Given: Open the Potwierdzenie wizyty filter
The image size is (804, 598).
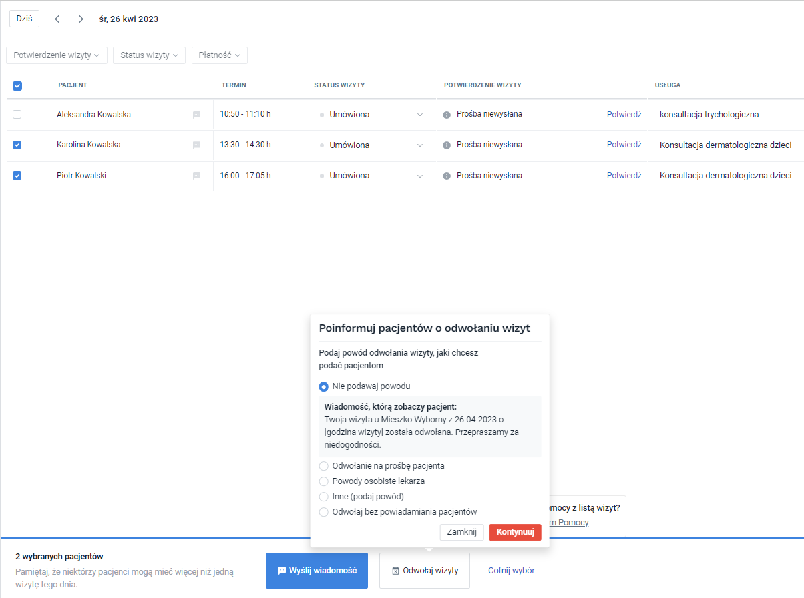Looking at the screenshot, I should click(57, 55).
